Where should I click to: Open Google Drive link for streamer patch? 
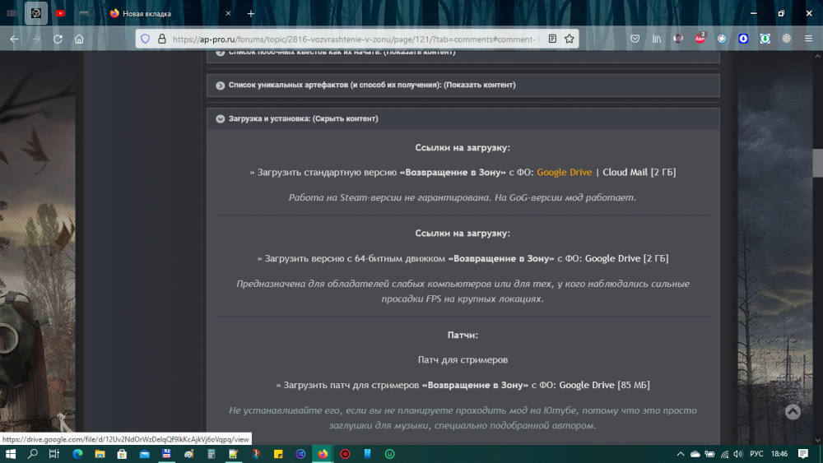586,386
